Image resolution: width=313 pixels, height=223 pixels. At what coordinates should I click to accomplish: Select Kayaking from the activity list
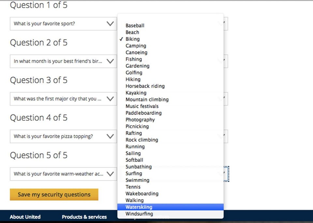pyautogui.click(x=136, y=93)
